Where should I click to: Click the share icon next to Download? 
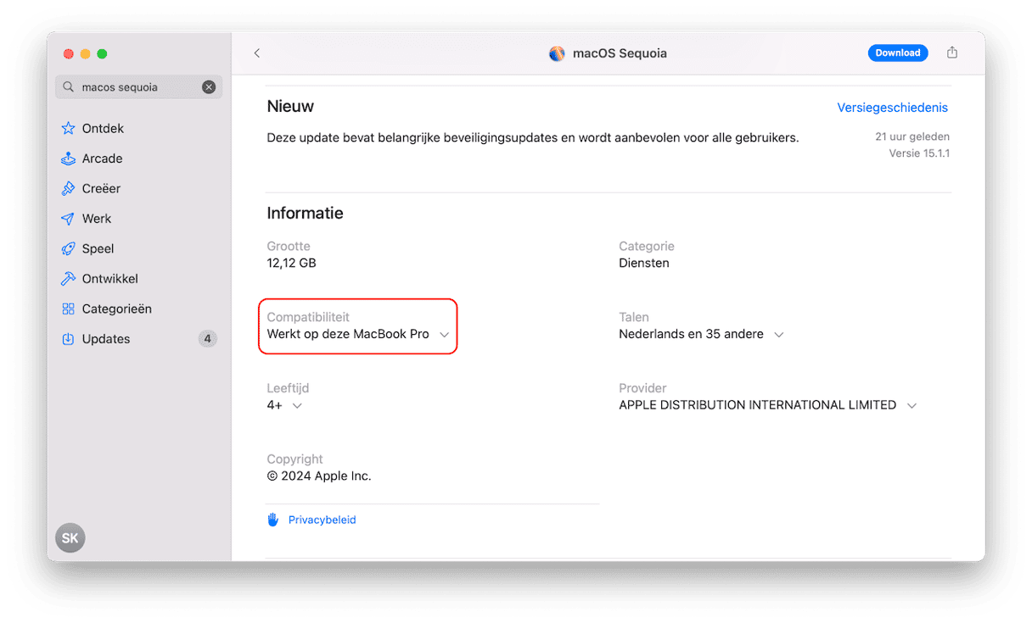952,53
